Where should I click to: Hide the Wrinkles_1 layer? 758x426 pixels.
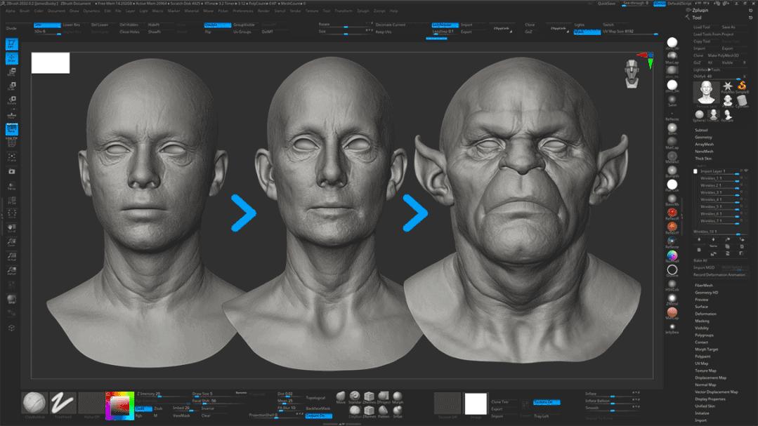point(745,178)
